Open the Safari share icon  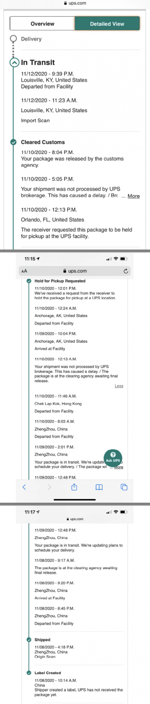click(74, 487)
